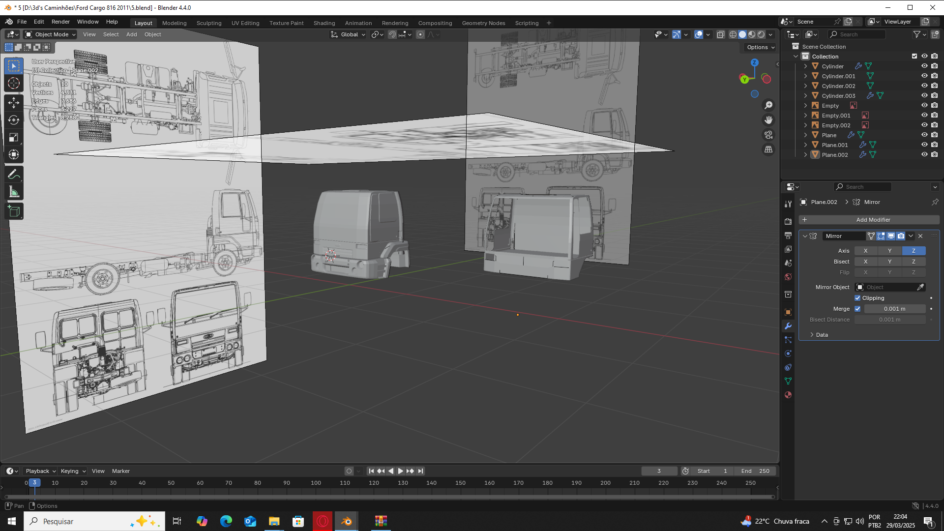
Task: Expand the Data section
Action: point(822,335)
